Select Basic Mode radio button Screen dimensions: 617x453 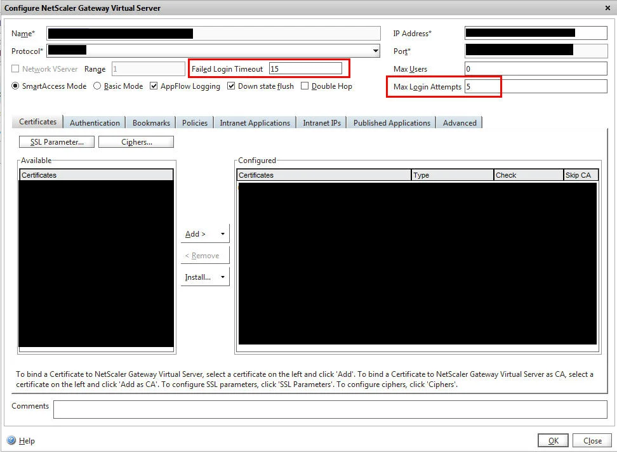pos(96,86)
